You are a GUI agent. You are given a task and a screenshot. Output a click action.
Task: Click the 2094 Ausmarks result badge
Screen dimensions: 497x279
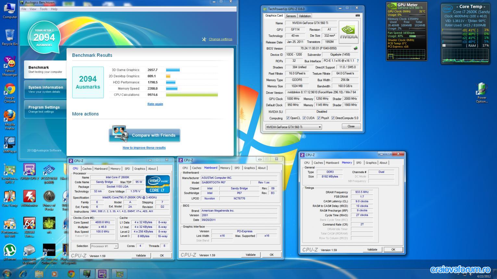tap(44, 37)
